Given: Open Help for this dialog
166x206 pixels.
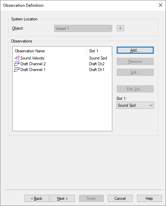Looking at the screenshot, I should [x=149, y=199].
